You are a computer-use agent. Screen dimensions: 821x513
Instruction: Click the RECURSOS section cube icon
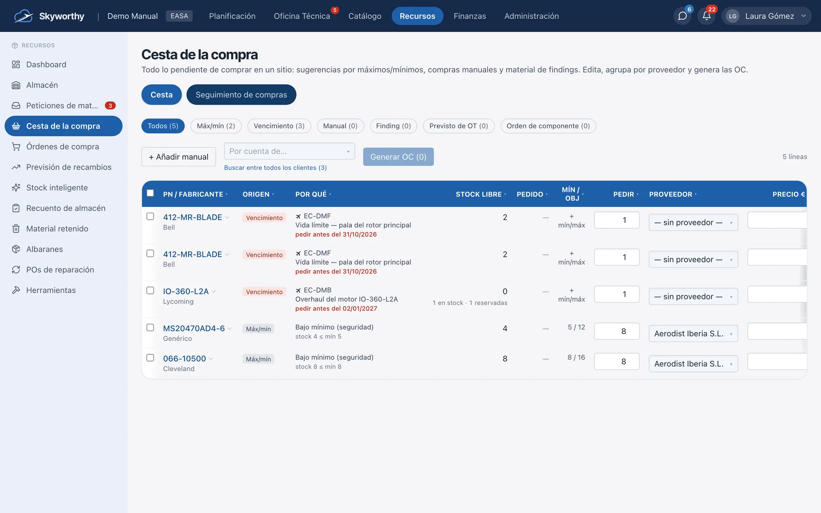point(15,45)
